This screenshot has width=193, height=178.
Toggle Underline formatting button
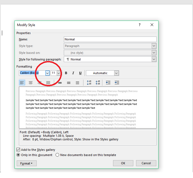coord(80,73)
